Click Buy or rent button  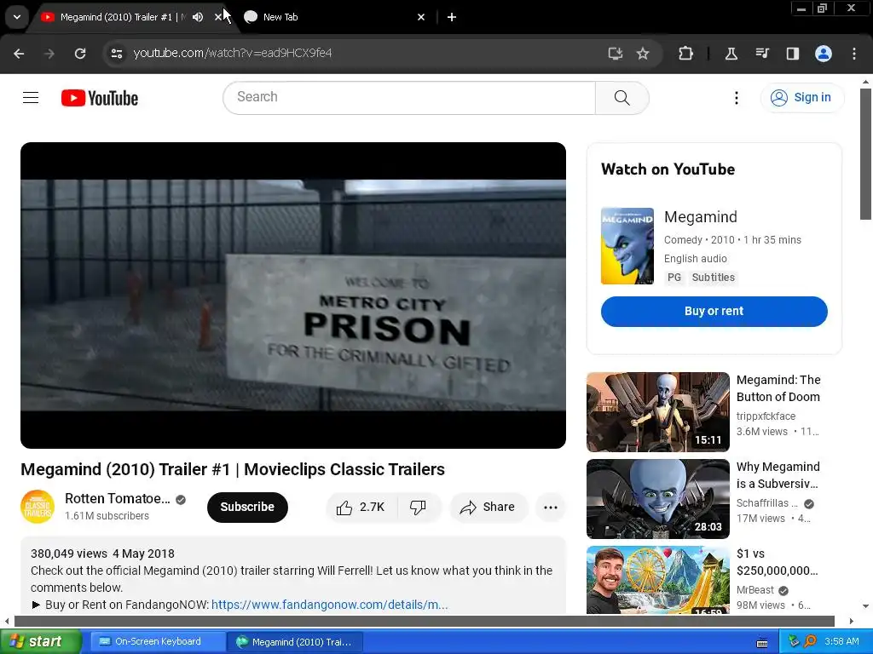click(714, 311)
